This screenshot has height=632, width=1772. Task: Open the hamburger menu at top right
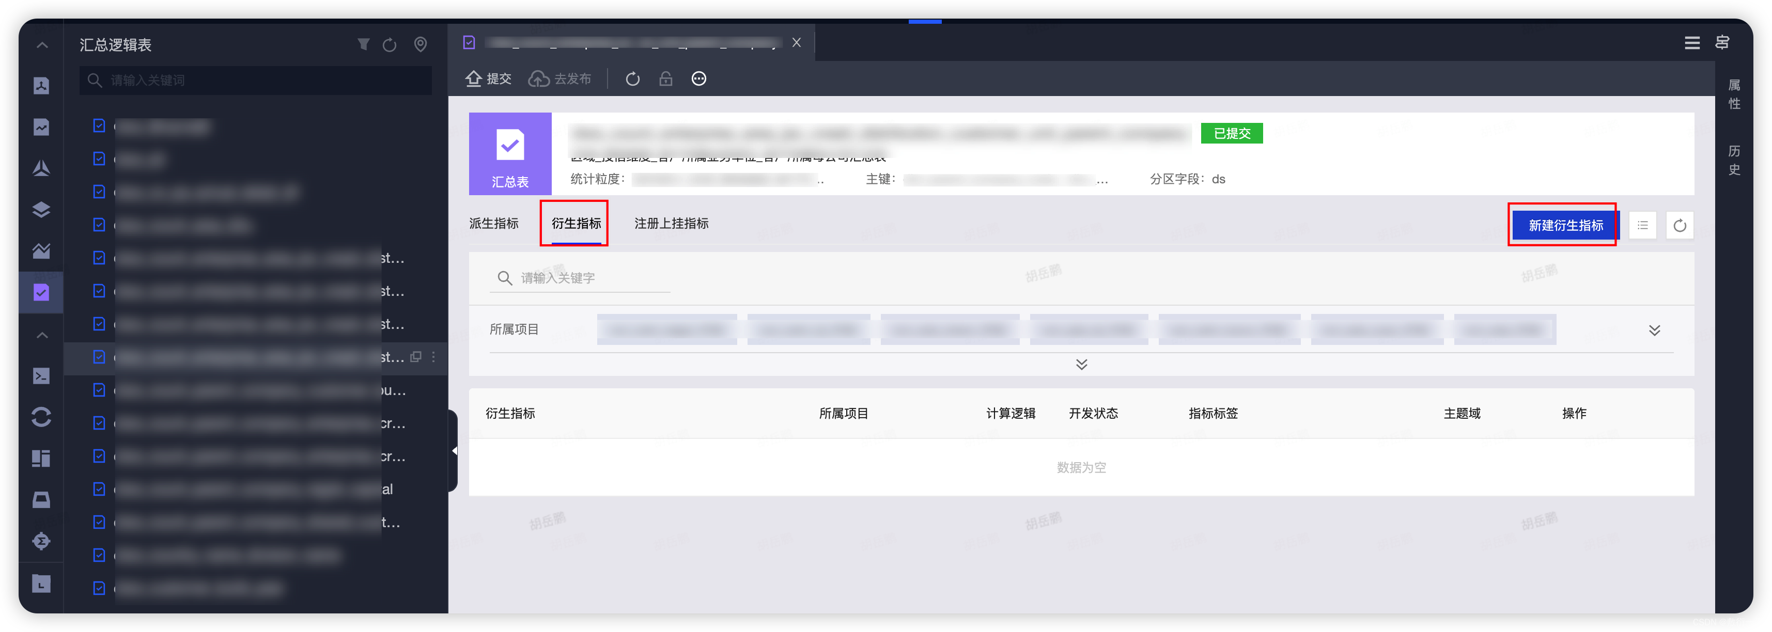tap(1691, 43)
